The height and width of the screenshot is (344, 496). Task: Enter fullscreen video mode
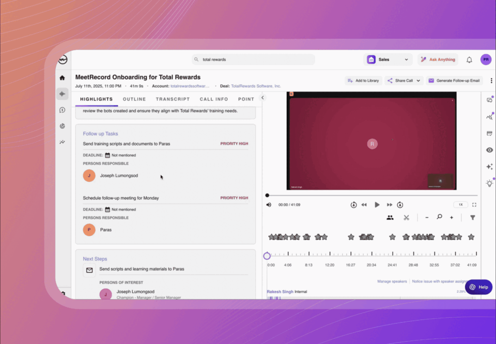pyautogui.click(x=474, y=205)
